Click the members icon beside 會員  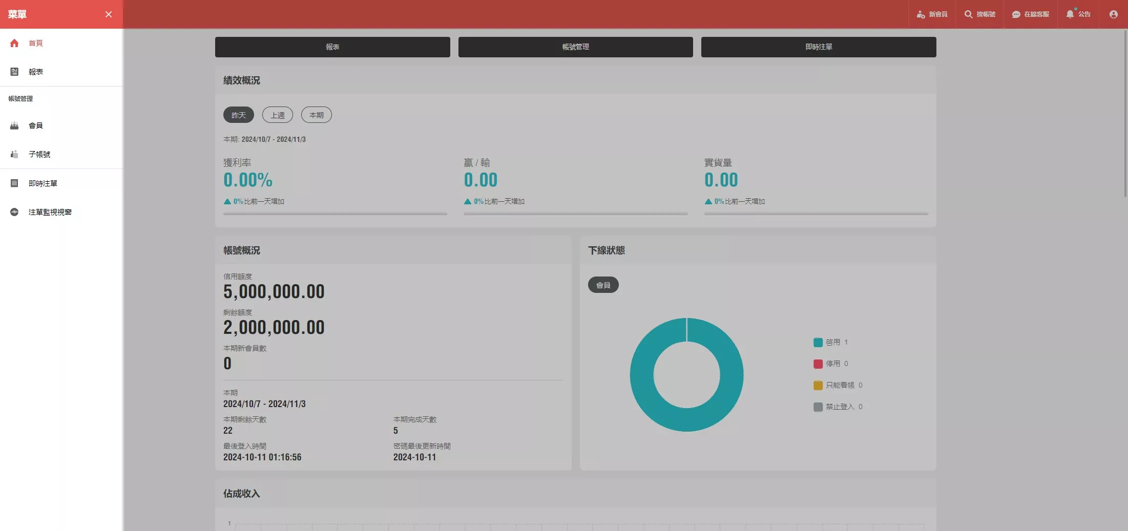coord(14,126)
